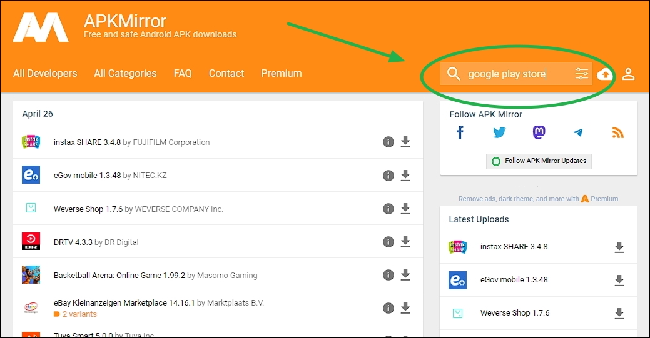Image resolution: width=650 pixels, height=338 pixels.
Task: Show info for Weverse Shop 1.7.6
Action: pos(388,209)
